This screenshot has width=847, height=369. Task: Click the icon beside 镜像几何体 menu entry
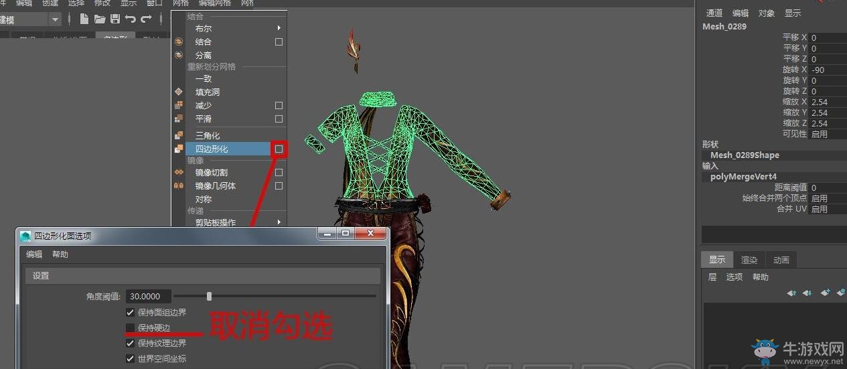[x=179, y=186]
